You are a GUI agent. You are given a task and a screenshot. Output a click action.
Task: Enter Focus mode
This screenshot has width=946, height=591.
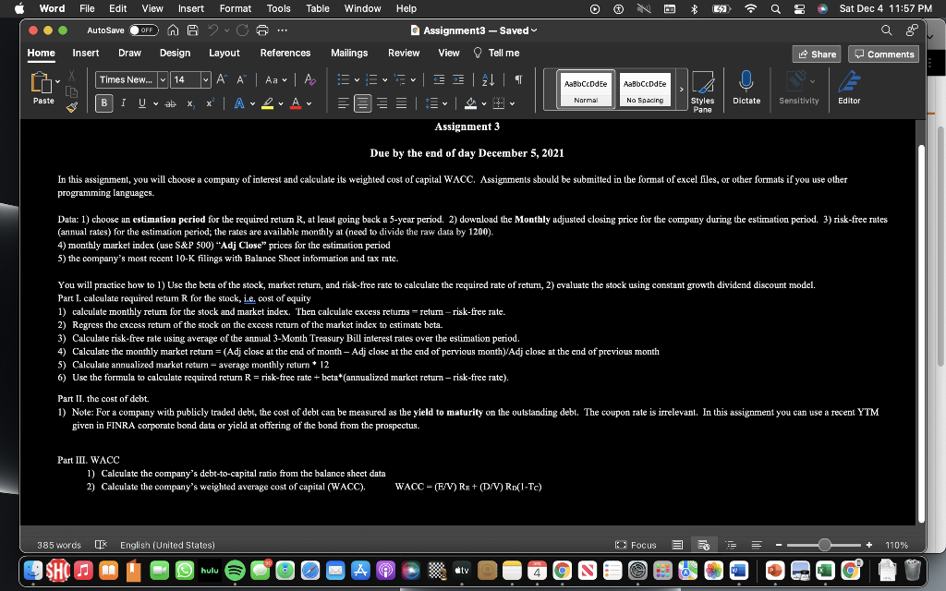pyautogui.click(x=636, y=545)
